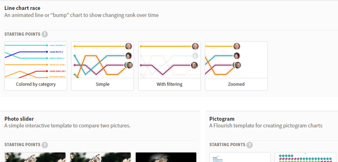Open the second Photo slider thumbnail
Viewport: 338px width, 162px height.
[101, 157]
